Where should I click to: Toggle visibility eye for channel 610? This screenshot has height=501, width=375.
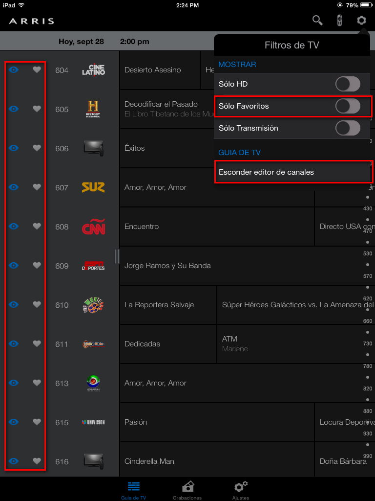tap(13, 304)
